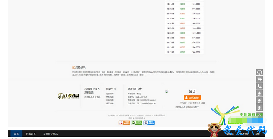Click the topmost QQ penguin sidebar icon
Image resolution: width=273 pixels, height=139 pixels.
click(259, 93)
